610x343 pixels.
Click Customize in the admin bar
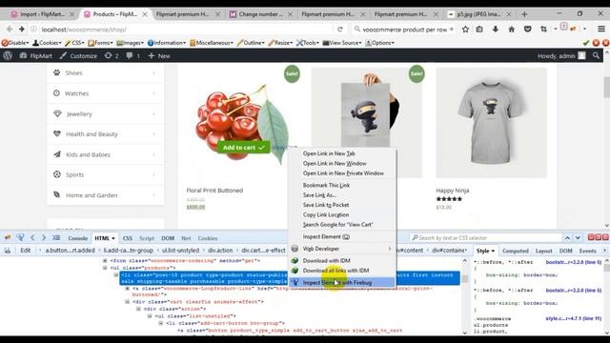(78, 56)
